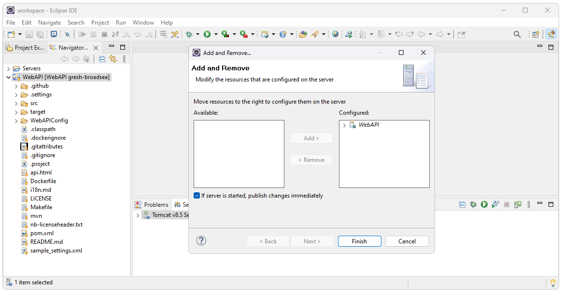Click the debug bug icon in Servers view
Image resolution: width=562 pixels, height=293 pixels.
coord(473,204)
